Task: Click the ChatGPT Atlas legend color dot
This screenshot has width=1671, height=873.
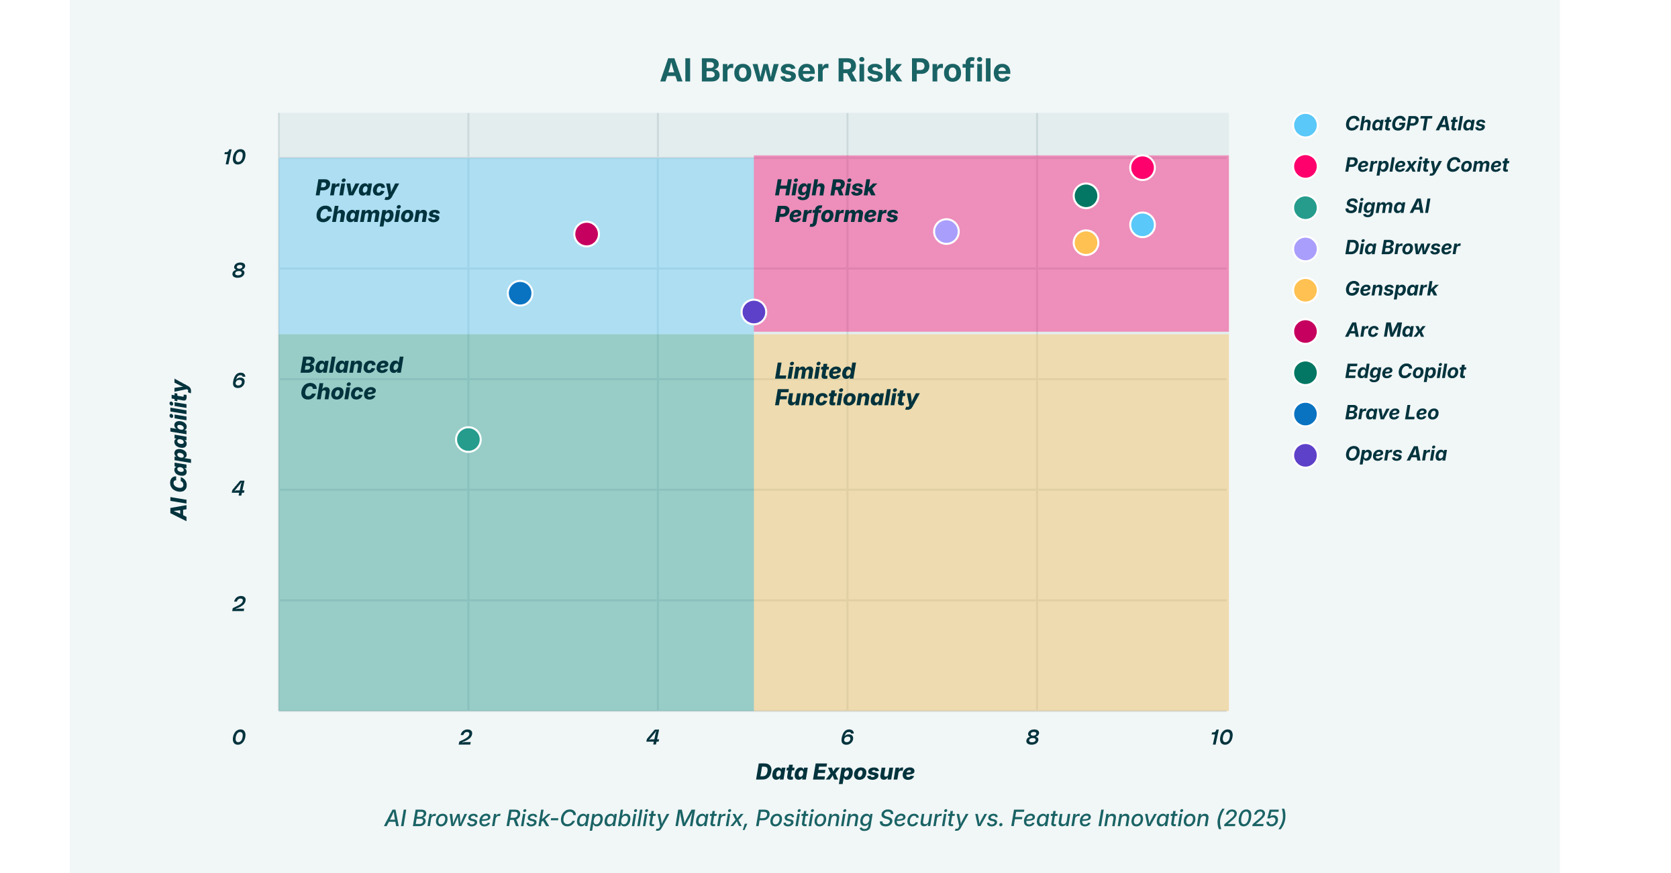Action: (x=1305, y=125)
